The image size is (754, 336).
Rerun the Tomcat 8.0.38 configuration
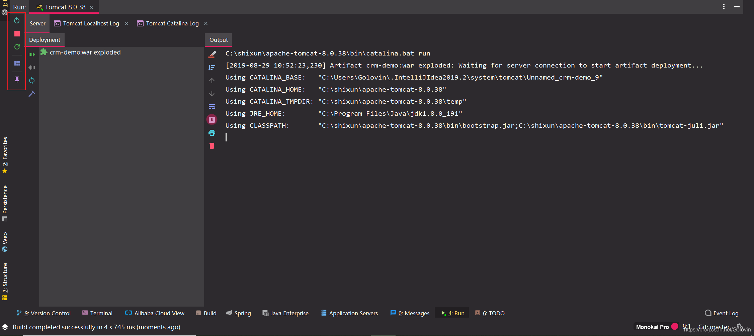(x=17, y=21)
